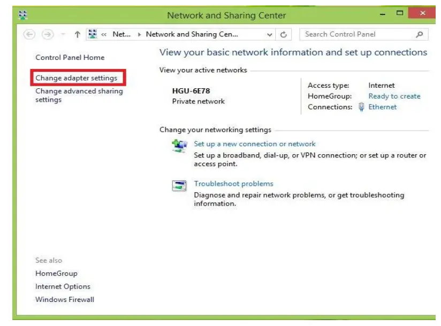Select Network and Sharing Center breadcrumb
This screenshot has width=441, height=326.
pyautogui.click(x=192, y=35)
